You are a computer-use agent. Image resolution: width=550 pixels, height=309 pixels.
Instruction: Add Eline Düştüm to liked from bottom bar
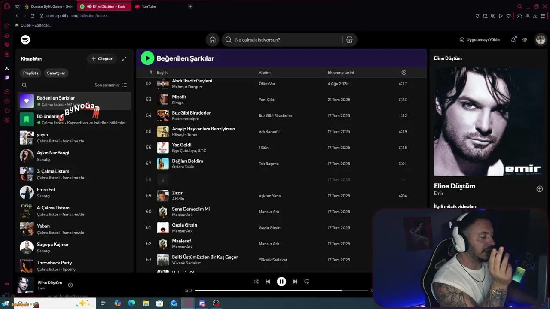[x=70, y=285]
